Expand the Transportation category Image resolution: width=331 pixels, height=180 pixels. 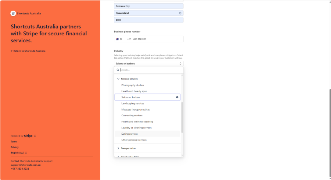click(x=118, y=148)
